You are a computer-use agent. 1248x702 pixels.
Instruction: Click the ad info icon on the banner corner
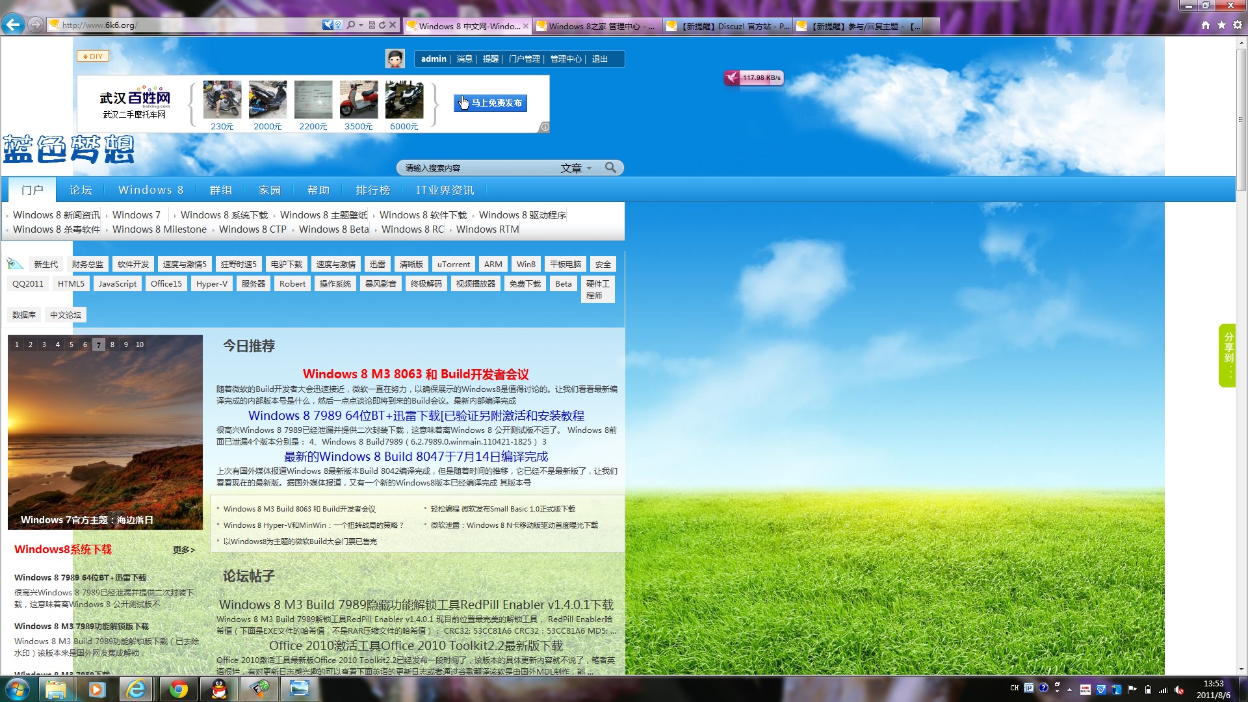545,127
